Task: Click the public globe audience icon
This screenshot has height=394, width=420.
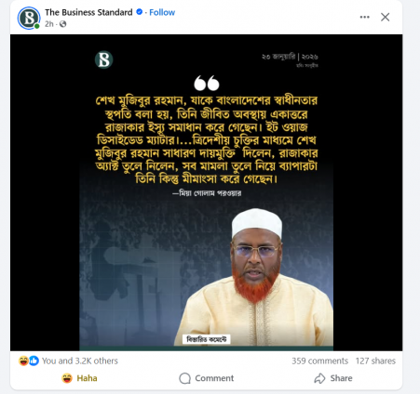Action: [63, 24]
